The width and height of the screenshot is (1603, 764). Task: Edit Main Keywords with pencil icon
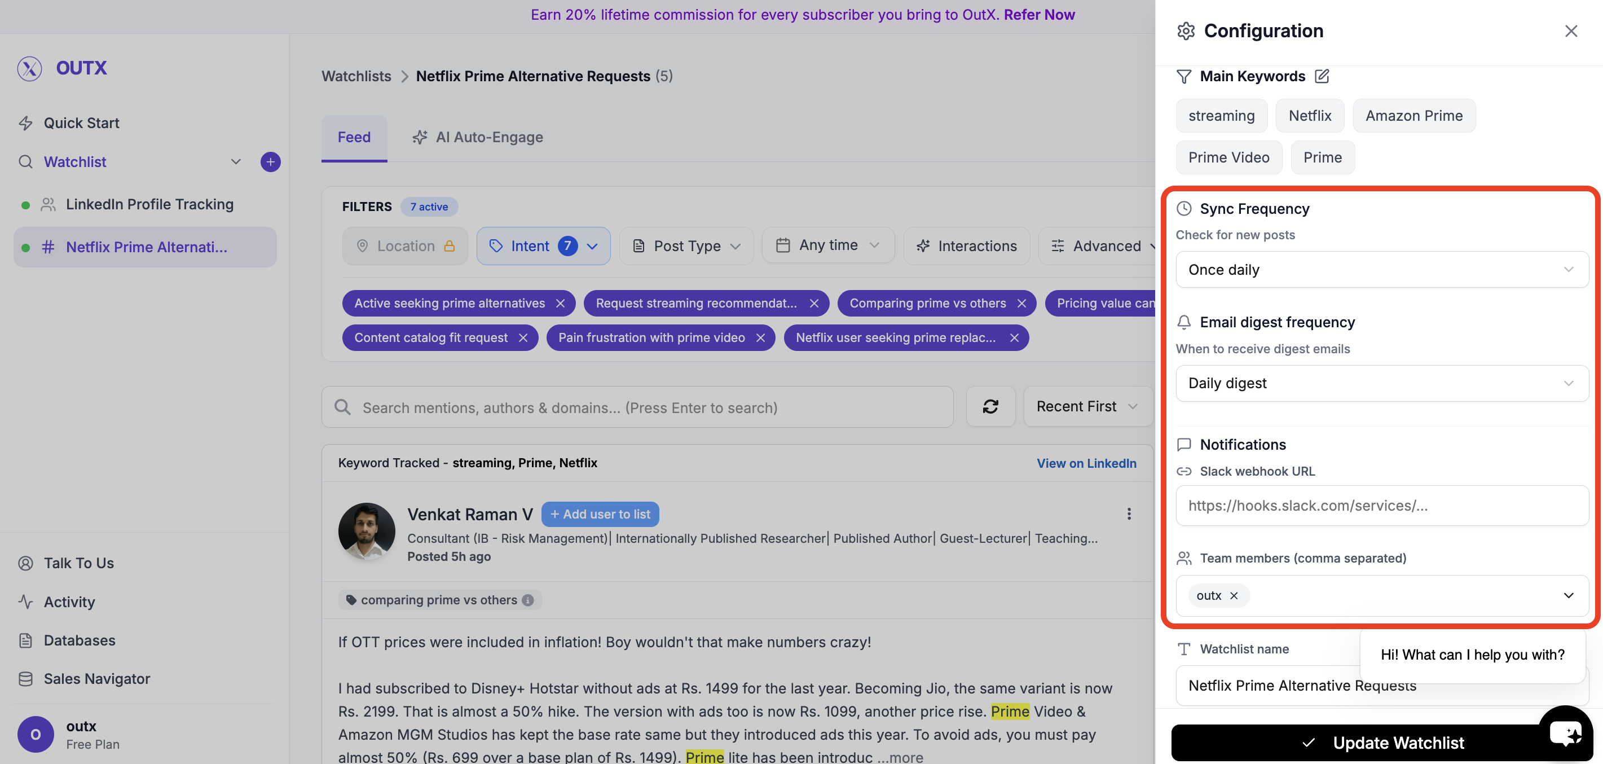[x=1322, y=76]
